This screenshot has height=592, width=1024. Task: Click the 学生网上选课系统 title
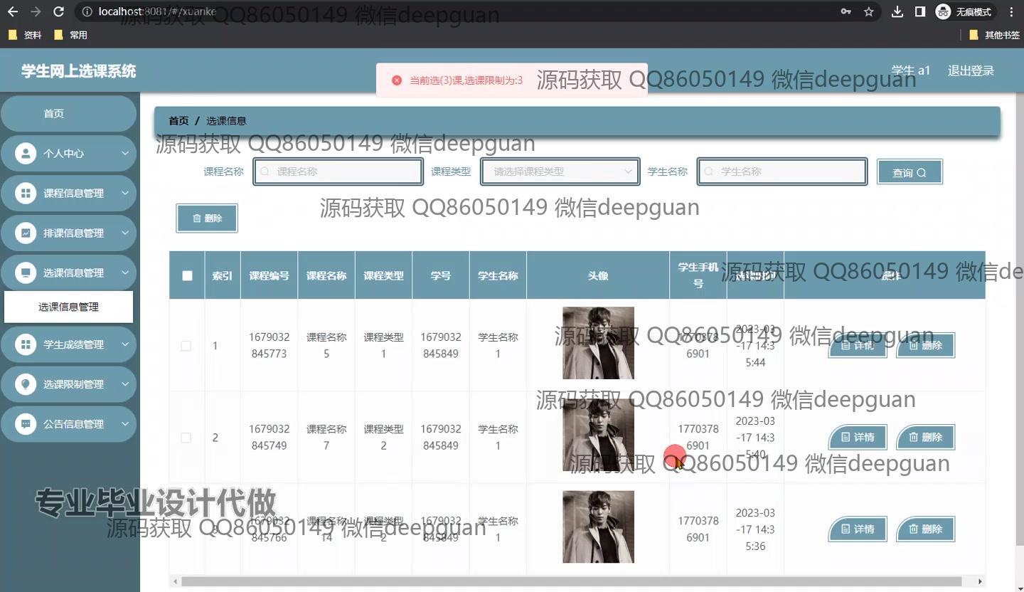click(x=79, y=71)
